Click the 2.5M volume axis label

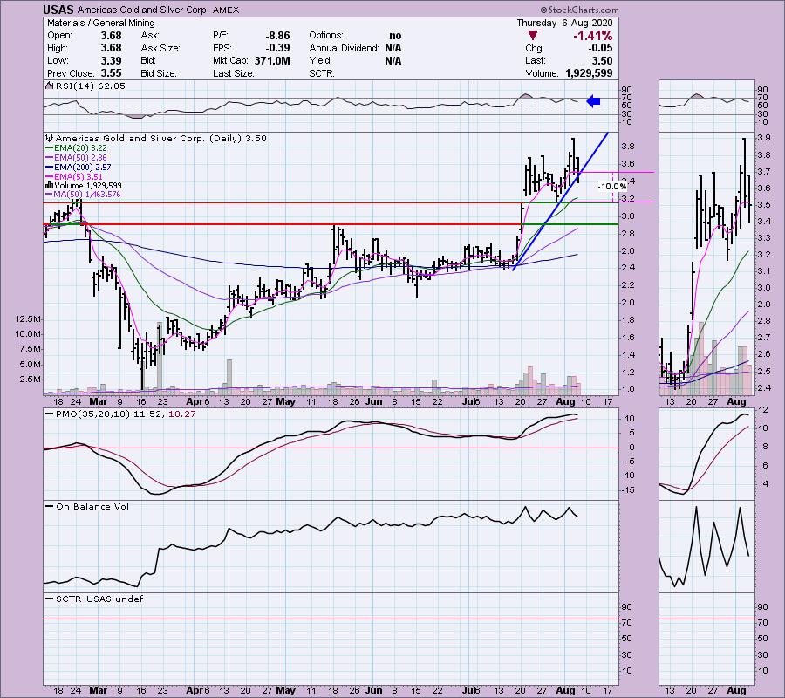coord(30,380)
